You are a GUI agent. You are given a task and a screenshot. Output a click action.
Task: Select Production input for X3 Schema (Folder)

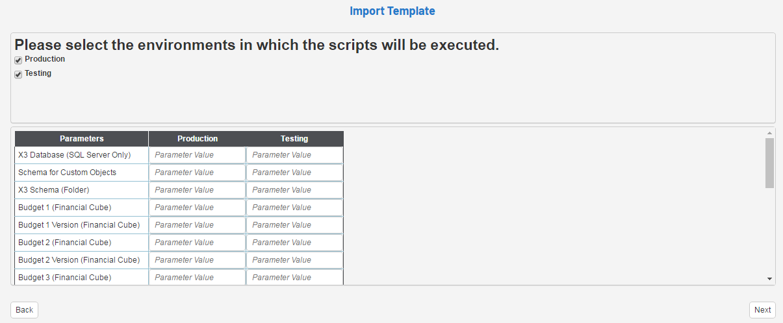197,190
